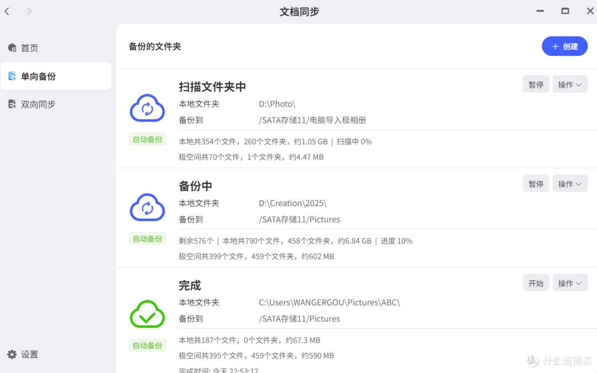
Task: Start the completed Pictures\ABC backup task
Action: (536, 283)
